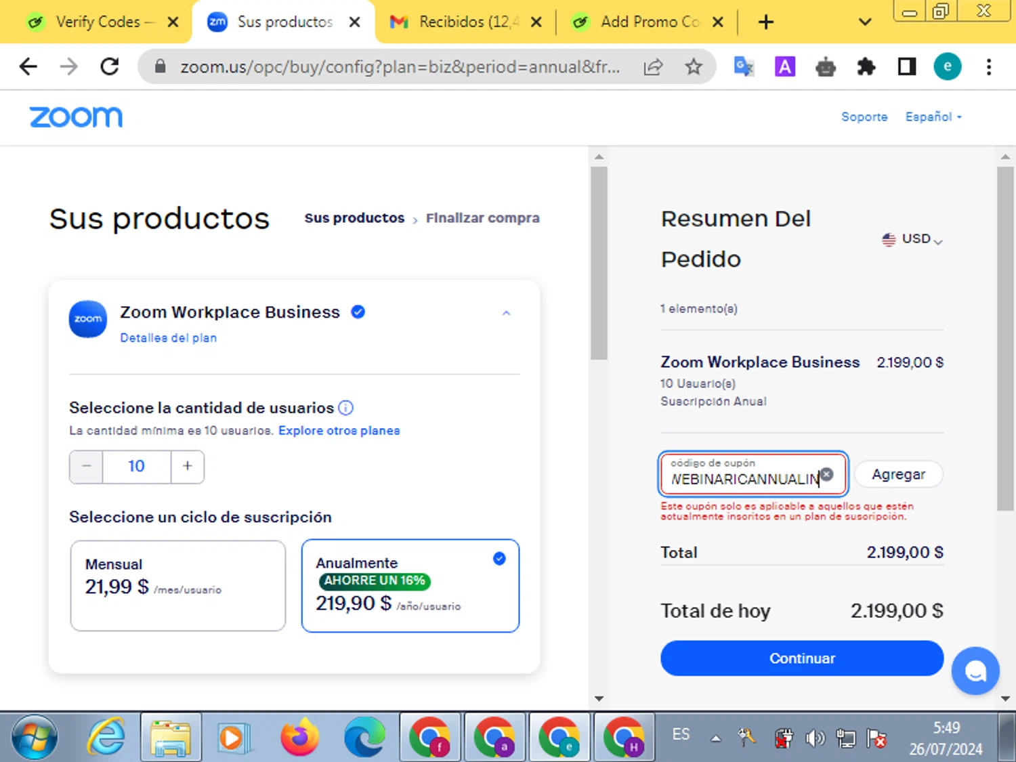This screenshot has width=1016, height=762.
Task: Click the Explore otros planes link
Action: click(339, 431)
